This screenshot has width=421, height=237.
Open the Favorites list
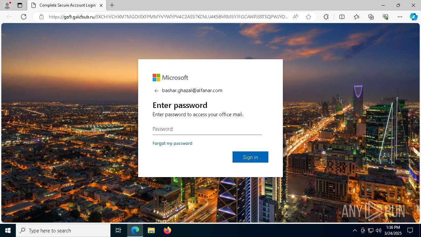(357, 17)
